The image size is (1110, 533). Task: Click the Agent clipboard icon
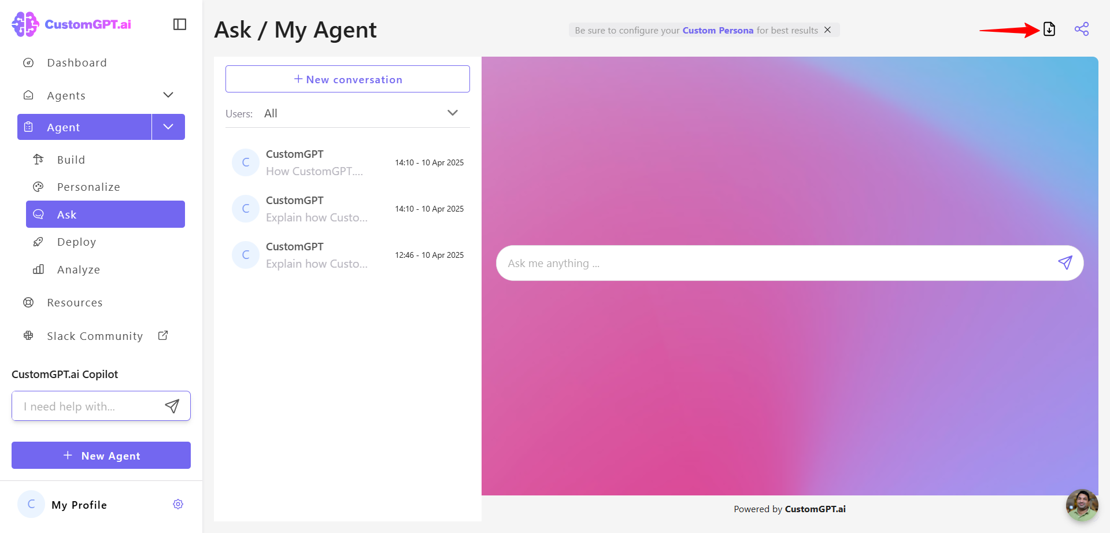pyautogui.click(x=28, y=127)
